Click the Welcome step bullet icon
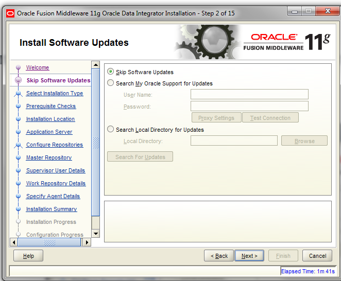Screen dimensions: 341x281 18,67
